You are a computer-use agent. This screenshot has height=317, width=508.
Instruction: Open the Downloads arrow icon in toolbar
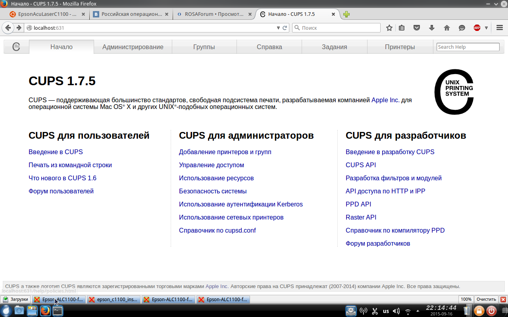pyautogui.click(x=432, y=28)
